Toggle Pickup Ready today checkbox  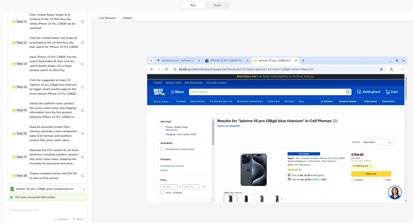pos(162,127)
